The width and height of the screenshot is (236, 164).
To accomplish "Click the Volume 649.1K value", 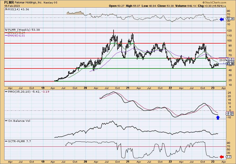I will tap(185, 6).
